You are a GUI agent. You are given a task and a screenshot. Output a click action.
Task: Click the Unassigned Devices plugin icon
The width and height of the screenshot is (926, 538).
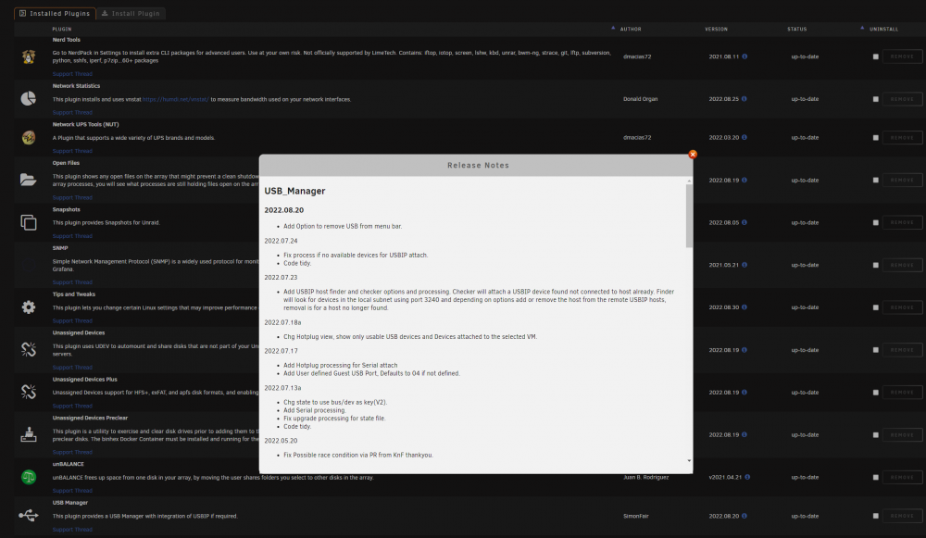tap(29, 350)
